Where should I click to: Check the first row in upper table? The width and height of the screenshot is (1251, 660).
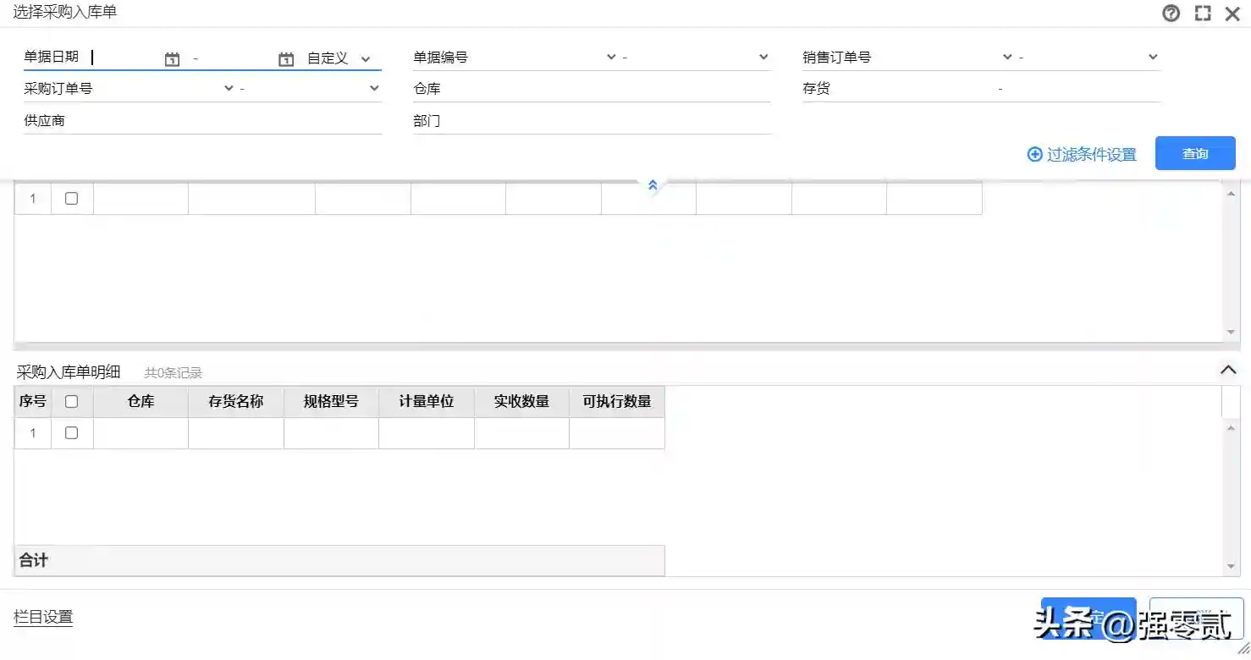[72, 199]
